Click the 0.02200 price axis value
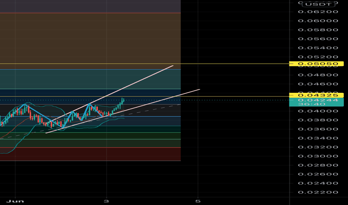The width and height of the screenshot is (348, 205). (x=318, y=192)
